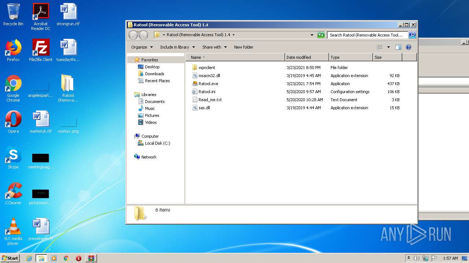Click the volume speaker tray icon
469x263 pixels.
click(416, 258)
